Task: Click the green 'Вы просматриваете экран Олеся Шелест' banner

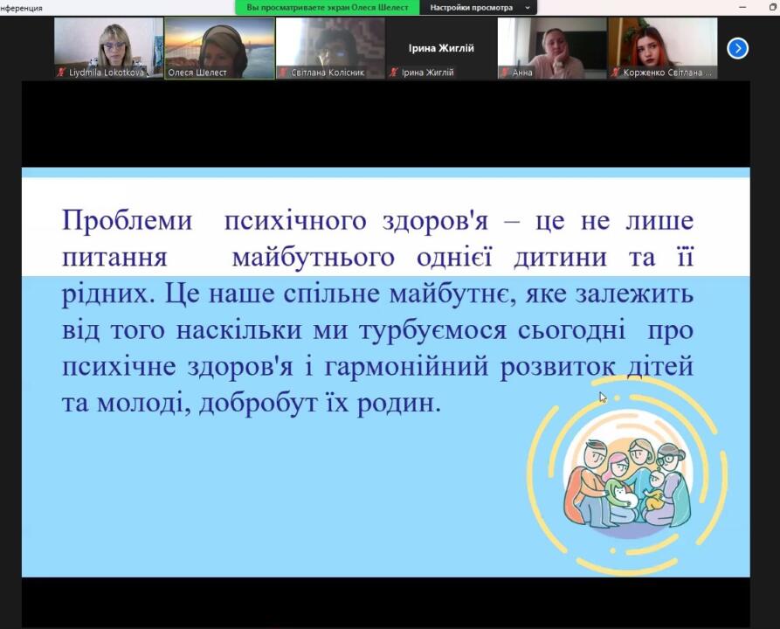Action: pos(328,8)
